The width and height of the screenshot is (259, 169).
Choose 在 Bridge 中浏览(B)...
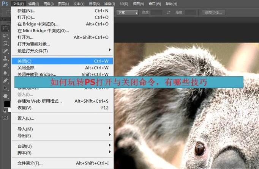(x=62, y=24)
